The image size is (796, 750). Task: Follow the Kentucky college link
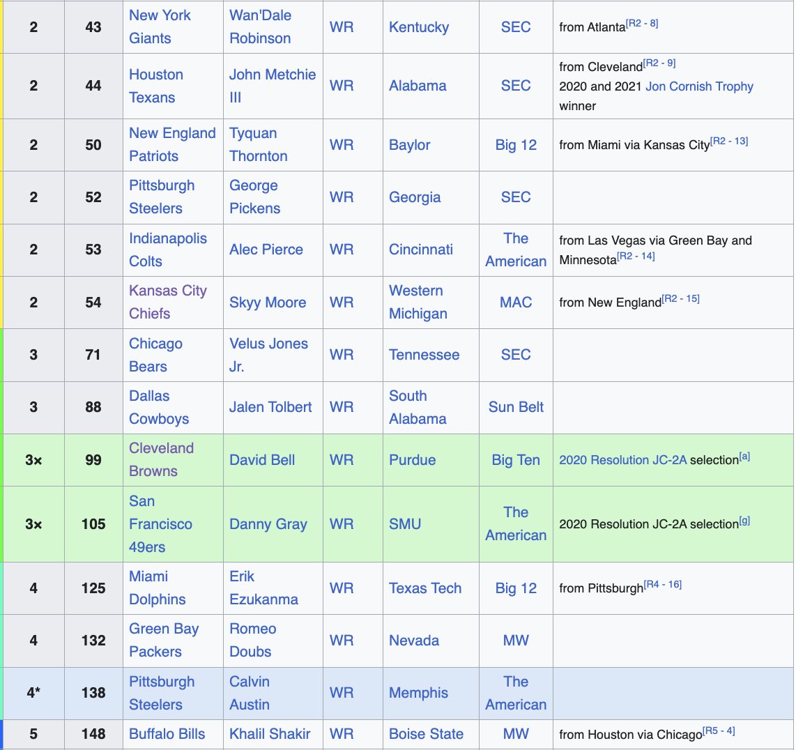(x=419, y=27)
